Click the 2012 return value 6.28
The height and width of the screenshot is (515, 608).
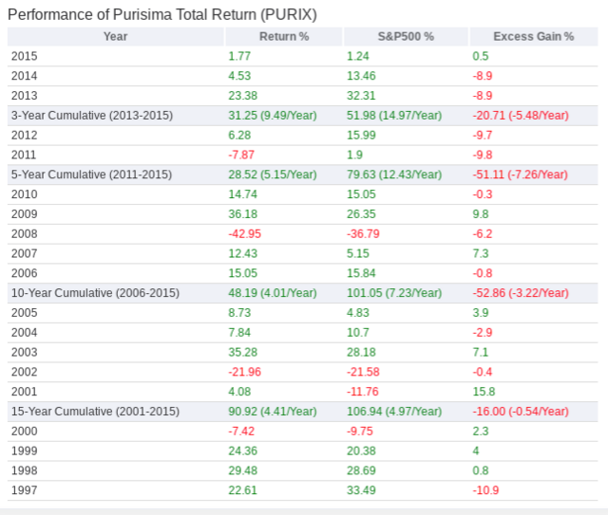(239, 135)
